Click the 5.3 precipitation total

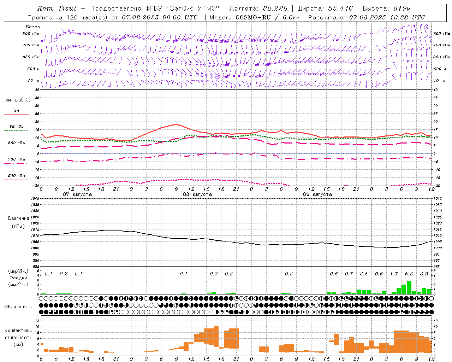tap(409, 274)
